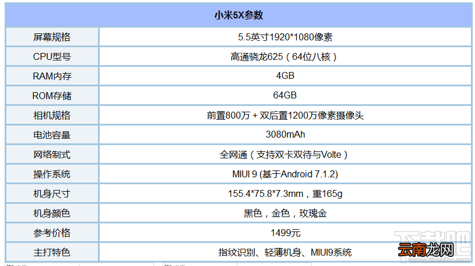
Task: Select the 机身尺寸 label cell
Action: coord(52,193)
